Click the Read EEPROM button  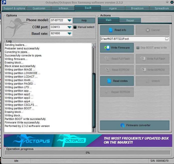pyautogui.click(x=117, y=70)
